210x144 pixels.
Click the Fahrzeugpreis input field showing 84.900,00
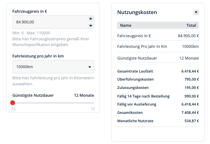(x=49, y=22)
